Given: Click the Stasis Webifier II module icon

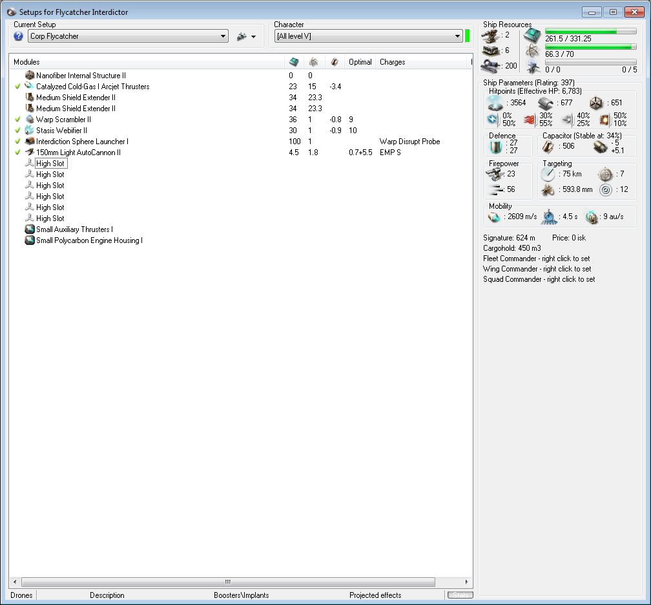Looking at the screenshot, I should (30, 130).
